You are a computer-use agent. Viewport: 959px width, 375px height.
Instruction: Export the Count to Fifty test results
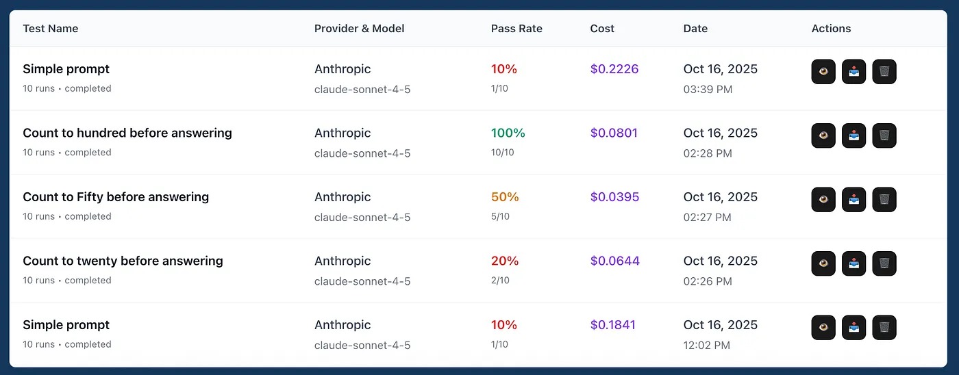point(854,200)
